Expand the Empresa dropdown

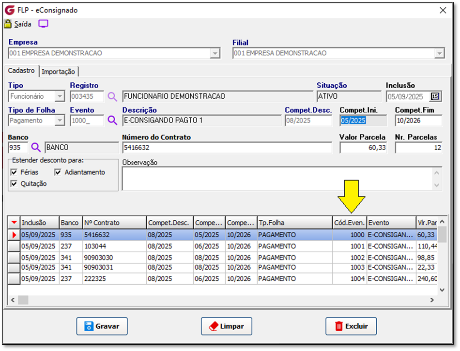click(x=215, y=53)
